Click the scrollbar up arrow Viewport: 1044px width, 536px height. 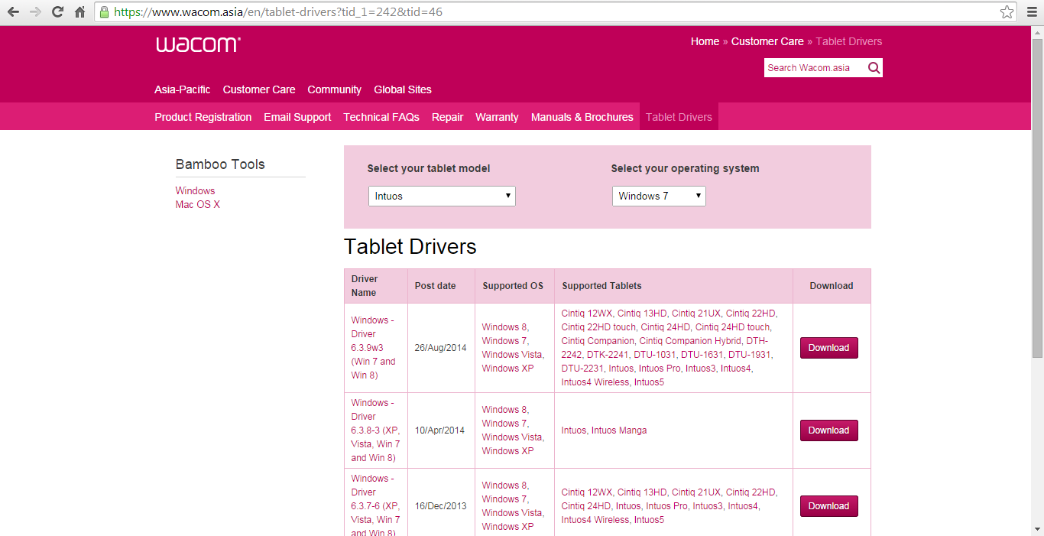point(1037,31)
